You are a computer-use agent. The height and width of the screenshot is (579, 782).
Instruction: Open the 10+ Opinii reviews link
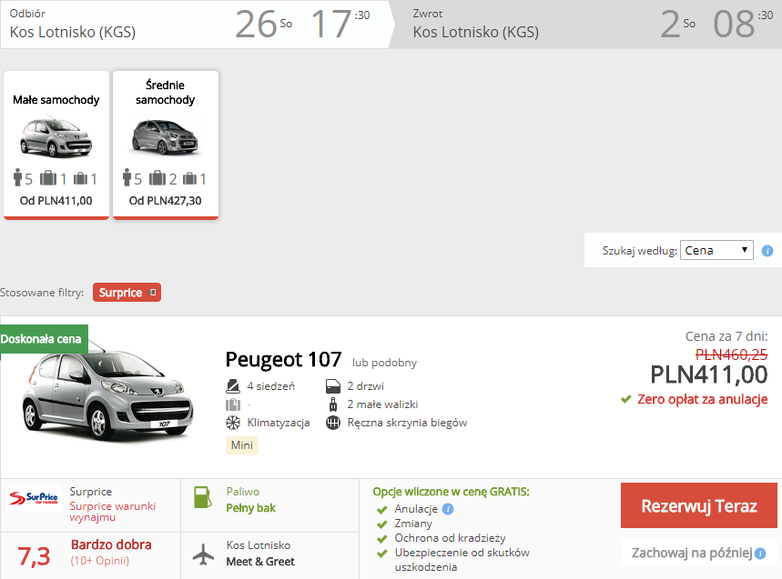tap(100, 561)
